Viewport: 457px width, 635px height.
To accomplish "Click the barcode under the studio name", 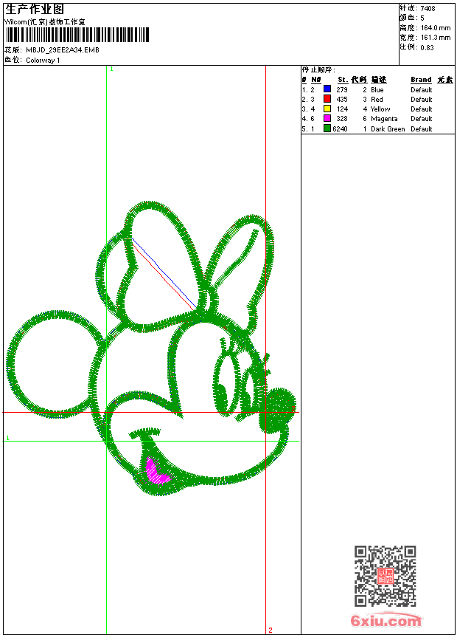I will (x=77, y=35).
